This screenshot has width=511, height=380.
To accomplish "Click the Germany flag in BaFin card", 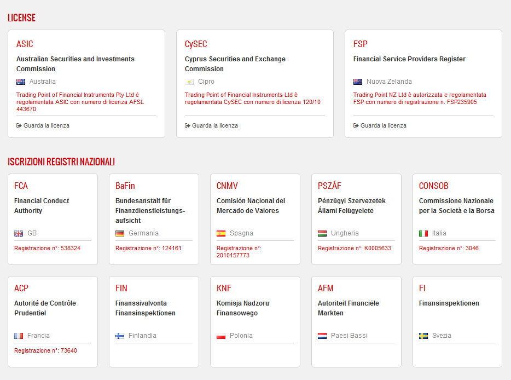I will (120, 233).
